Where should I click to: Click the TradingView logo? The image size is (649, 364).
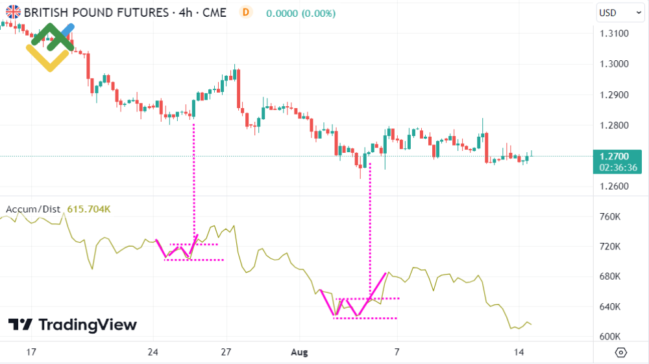(x=73, y=324)
